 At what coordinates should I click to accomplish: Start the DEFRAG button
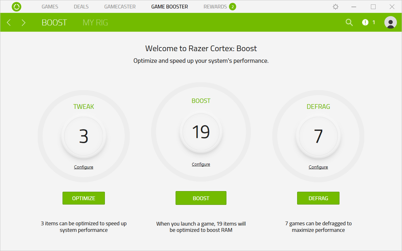pyautogui.click(x=318, y=198)
